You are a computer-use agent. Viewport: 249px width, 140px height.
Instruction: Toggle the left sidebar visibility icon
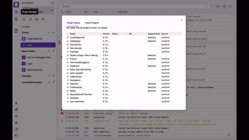click(16, 136)
